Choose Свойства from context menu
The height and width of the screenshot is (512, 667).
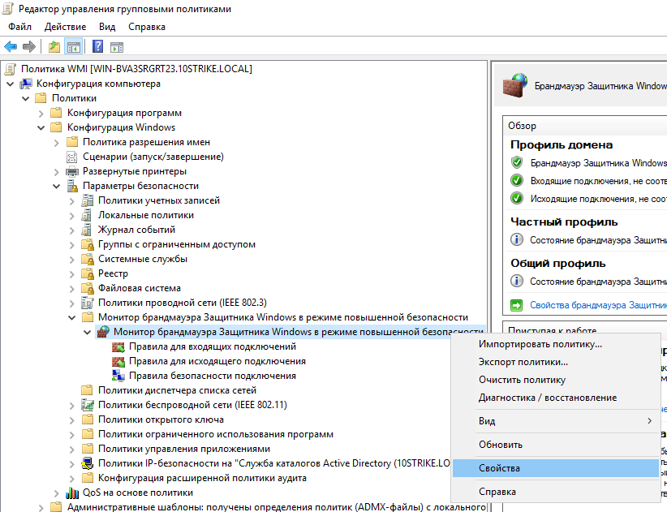click(556, 468)
